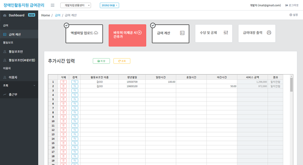The image size is (303, 165).
Task: Click the printer icon on 급여대장 출력
Action: [269, 33]
